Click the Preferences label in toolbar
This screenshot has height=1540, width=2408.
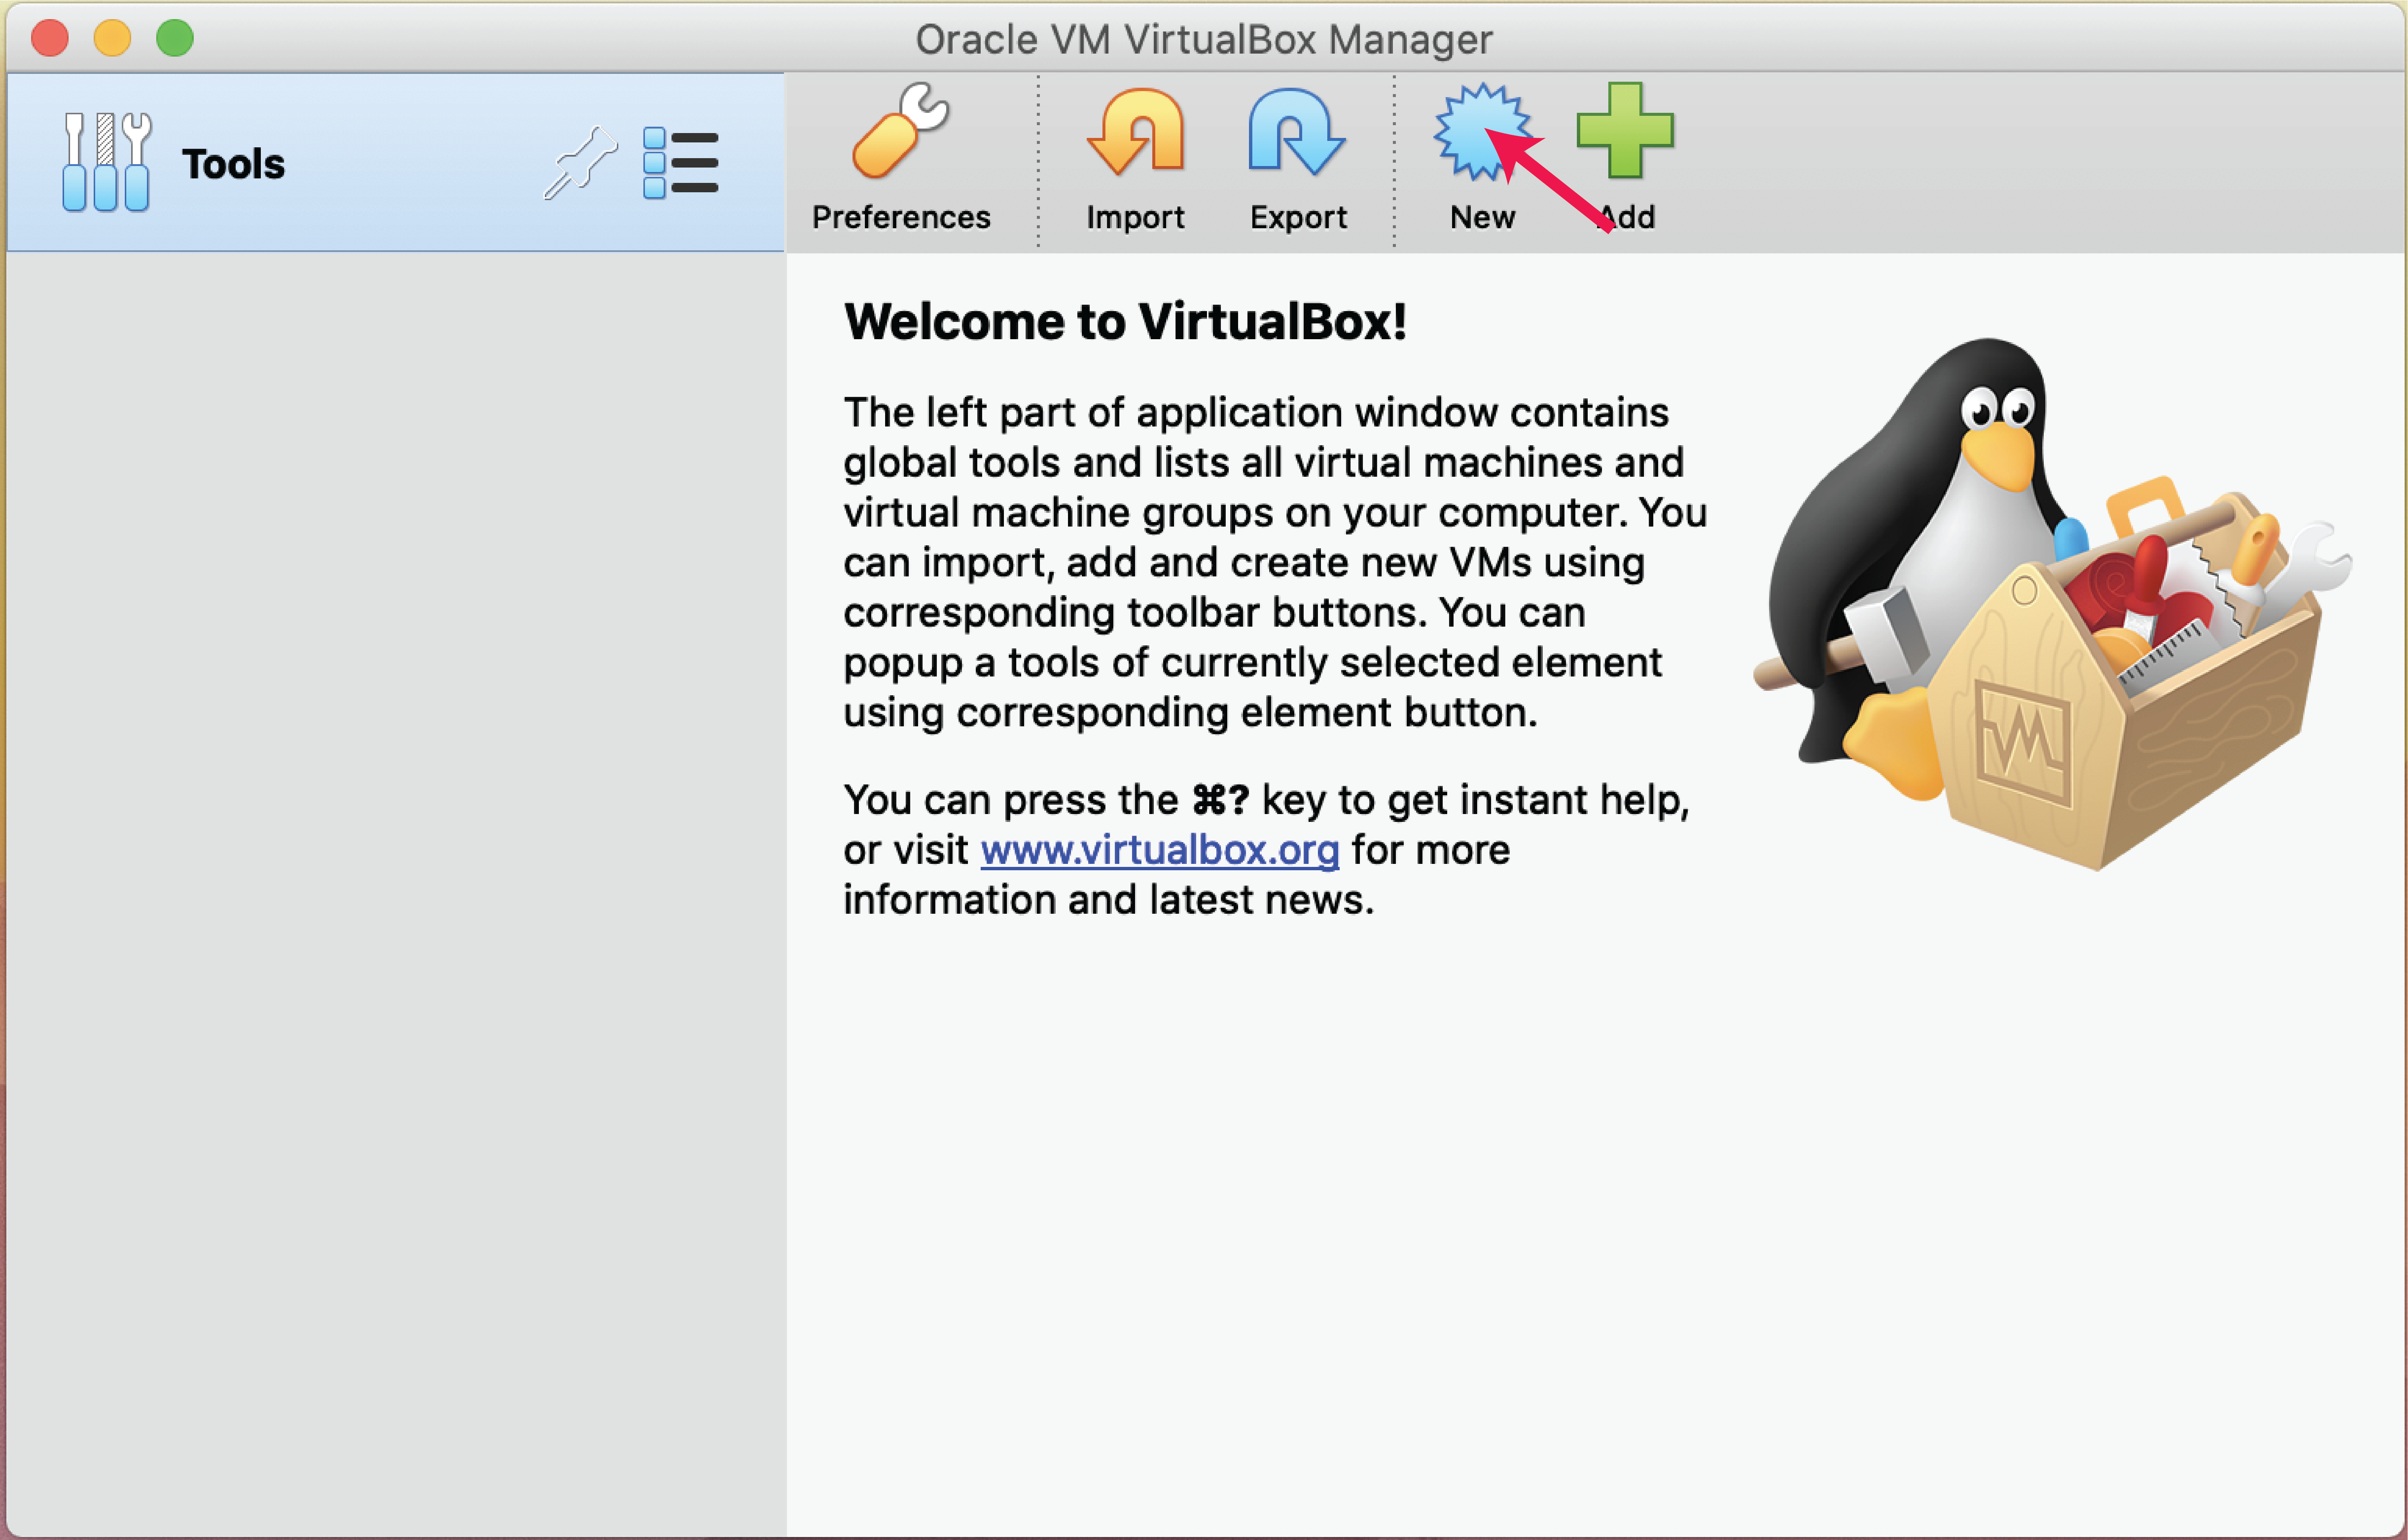(x=900, y=217)
